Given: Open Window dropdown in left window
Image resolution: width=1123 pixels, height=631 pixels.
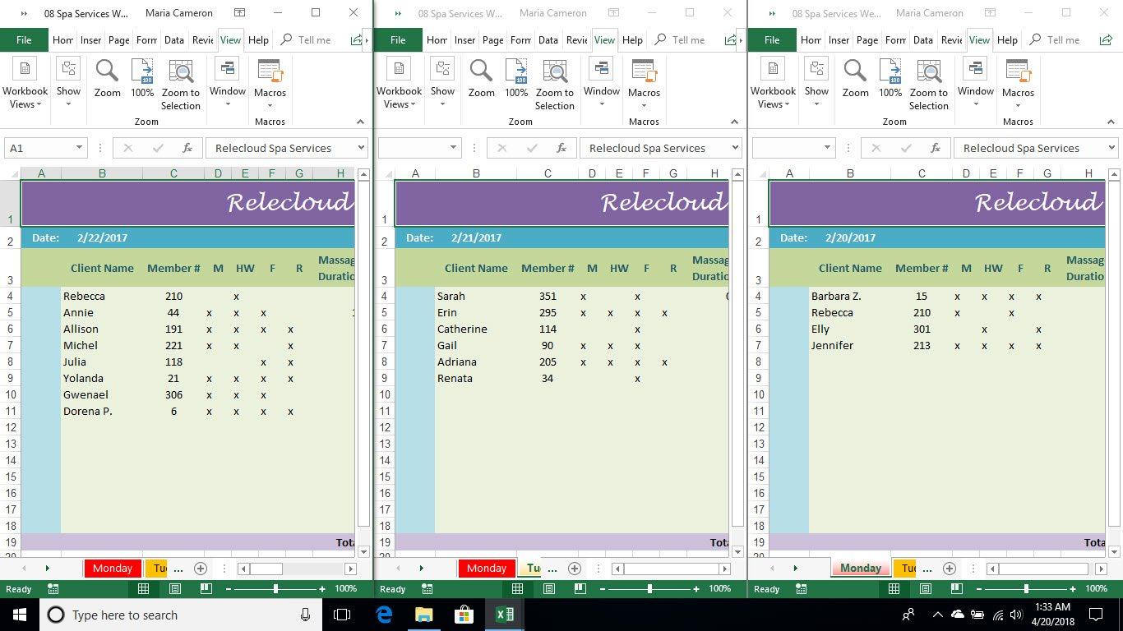Looking at the screenshot, I should 228,84.
